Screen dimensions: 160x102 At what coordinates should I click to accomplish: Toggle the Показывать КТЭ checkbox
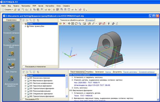[24, 99]
